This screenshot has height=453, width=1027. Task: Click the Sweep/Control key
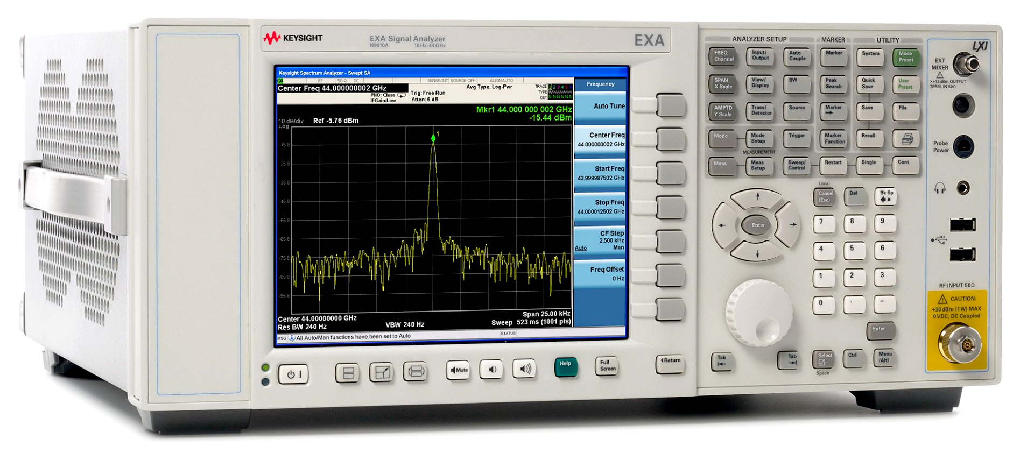point(797,166)
